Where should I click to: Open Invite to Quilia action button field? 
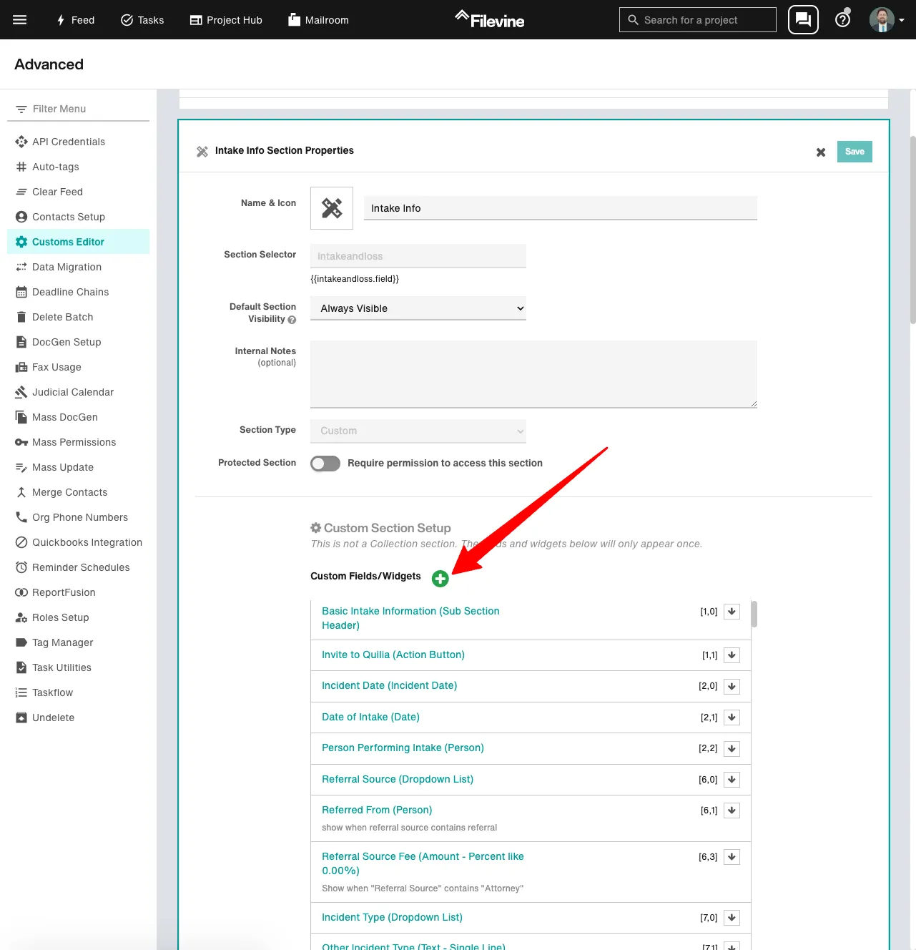pyautogui.click(x=393, y=655)
